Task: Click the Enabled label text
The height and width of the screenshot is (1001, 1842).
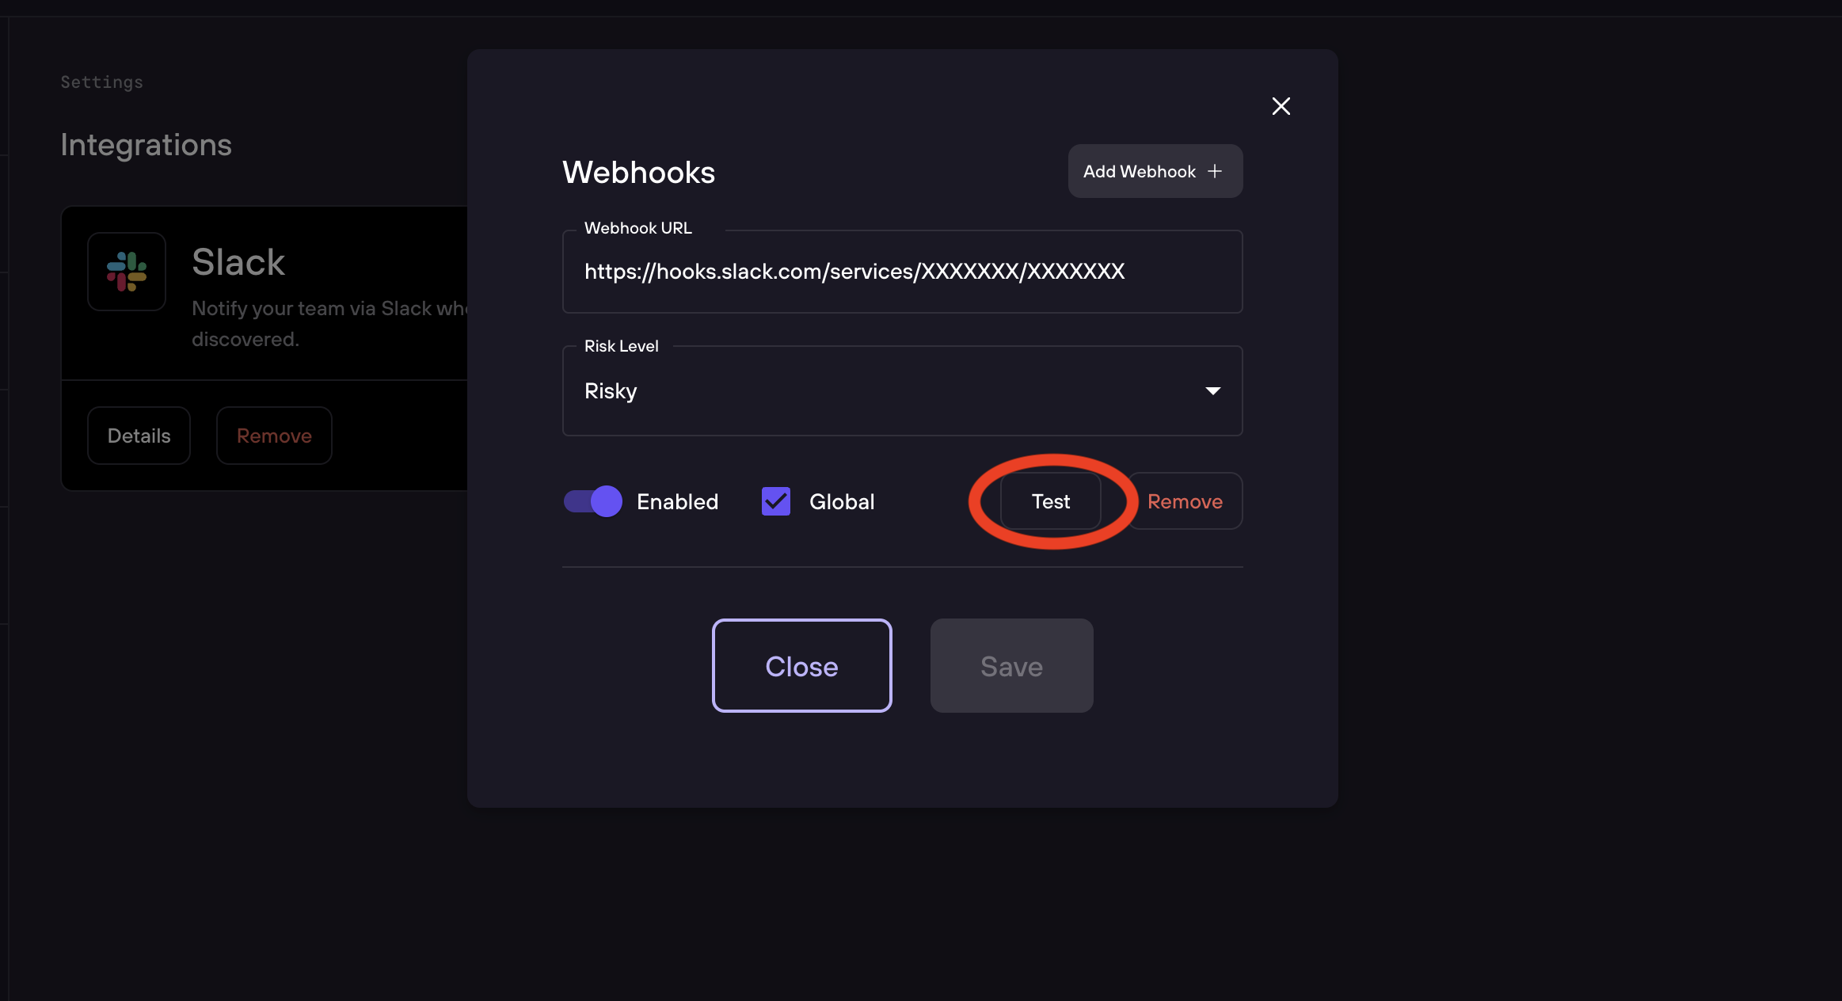Action: [677, 501]
